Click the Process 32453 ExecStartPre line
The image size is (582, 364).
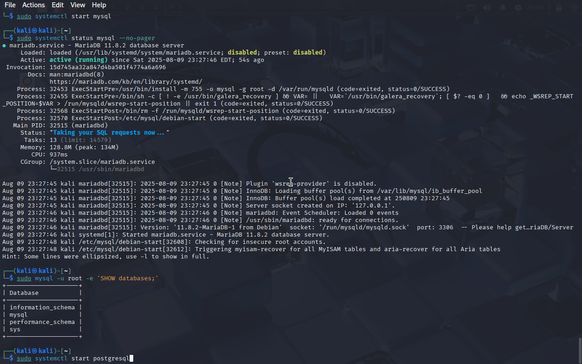[233, 89]
